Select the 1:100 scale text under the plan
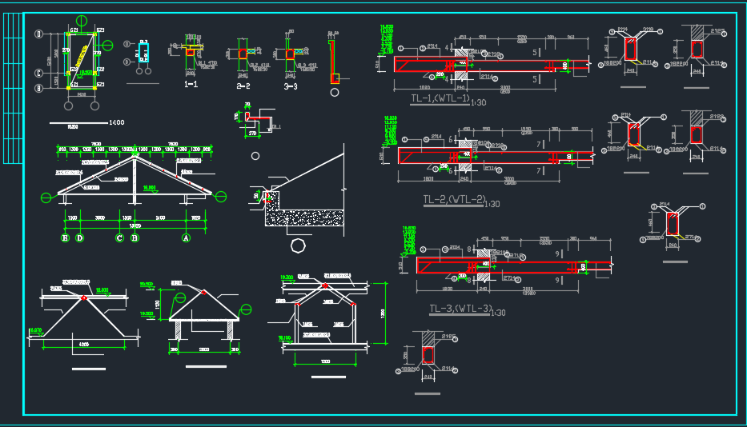The height and width of the screenshot is (427, 747). tap(117, 122)
